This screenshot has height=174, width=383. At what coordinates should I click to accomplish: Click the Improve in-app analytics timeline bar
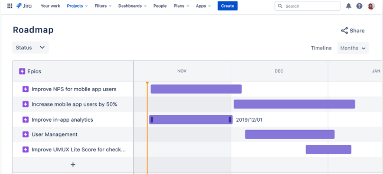pos(191,120)
